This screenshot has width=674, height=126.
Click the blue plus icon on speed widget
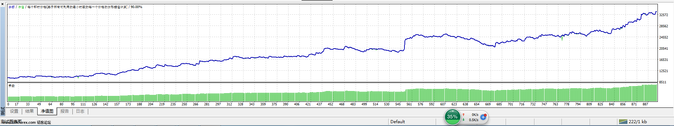[x=484, y=117]
